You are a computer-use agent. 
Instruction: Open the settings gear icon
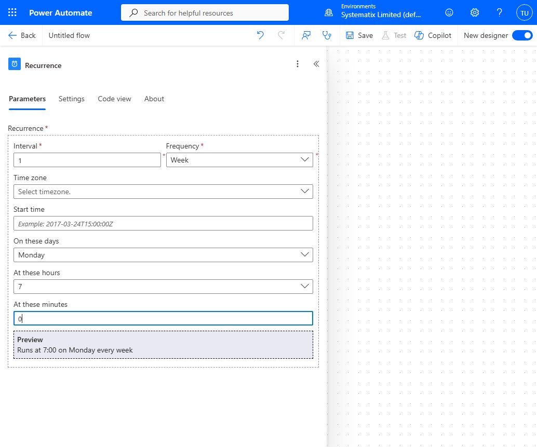(x=474, y=12)
